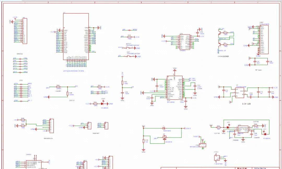The width and height of the screenshot is (282, 169).
Task: Click resistor R18 in the BOOT circuit
Action: (x=130, y=37)
